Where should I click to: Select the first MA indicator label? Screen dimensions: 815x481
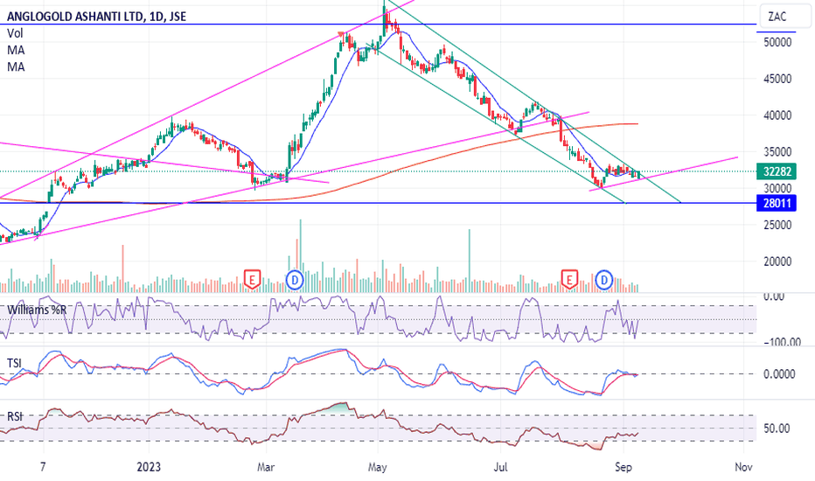[16, 50]
